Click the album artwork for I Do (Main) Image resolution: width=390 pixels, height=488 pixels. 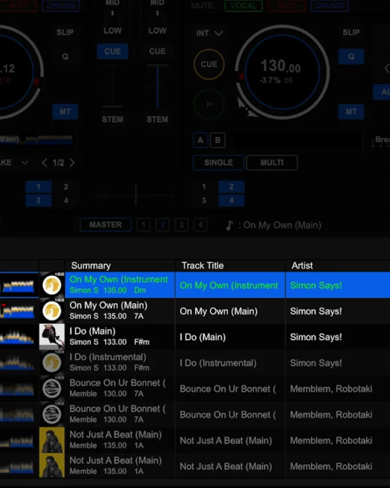[x=52, y=337]
